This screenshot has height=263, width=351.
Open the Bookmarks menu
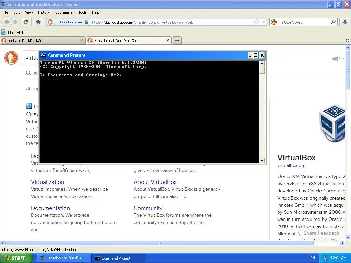[64, 12]
